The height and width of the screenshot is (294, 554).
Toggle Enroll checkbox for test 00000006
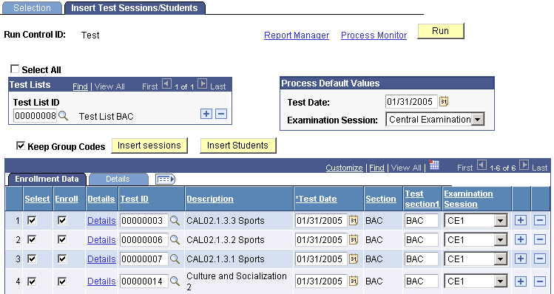(62, 239)
